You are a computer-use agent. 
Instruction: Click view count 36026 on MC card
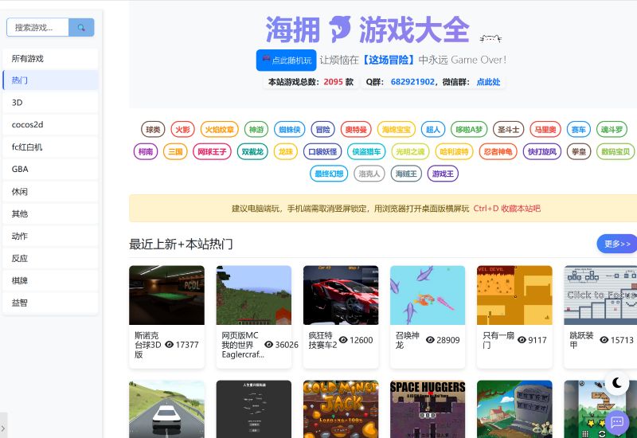pos(287,345)
